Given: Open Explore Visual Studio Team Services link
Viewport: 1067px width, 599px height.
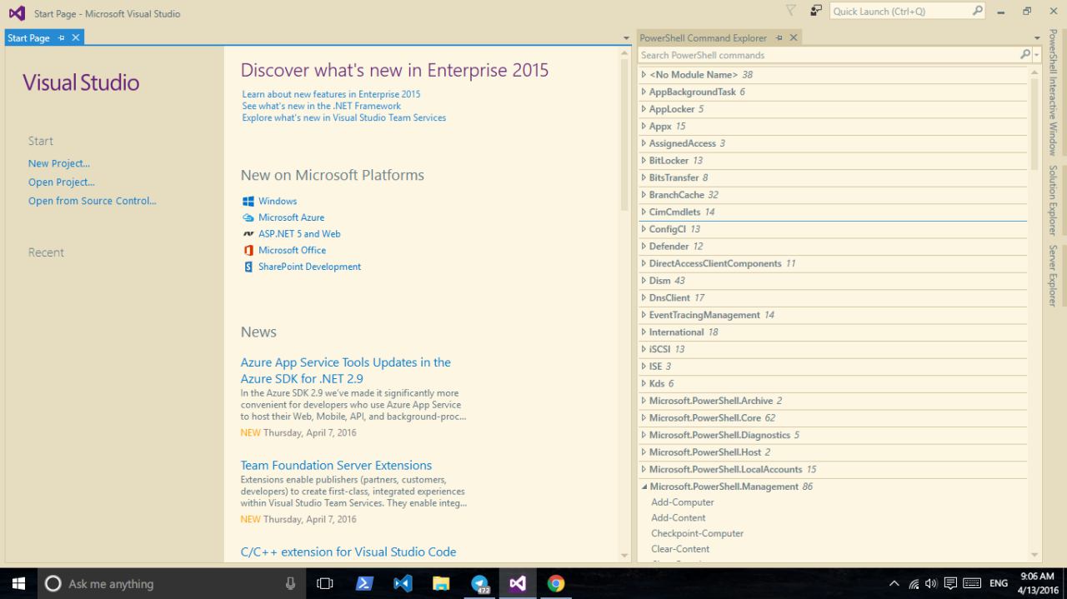Looking at the screenshot, I should point(344,117).
